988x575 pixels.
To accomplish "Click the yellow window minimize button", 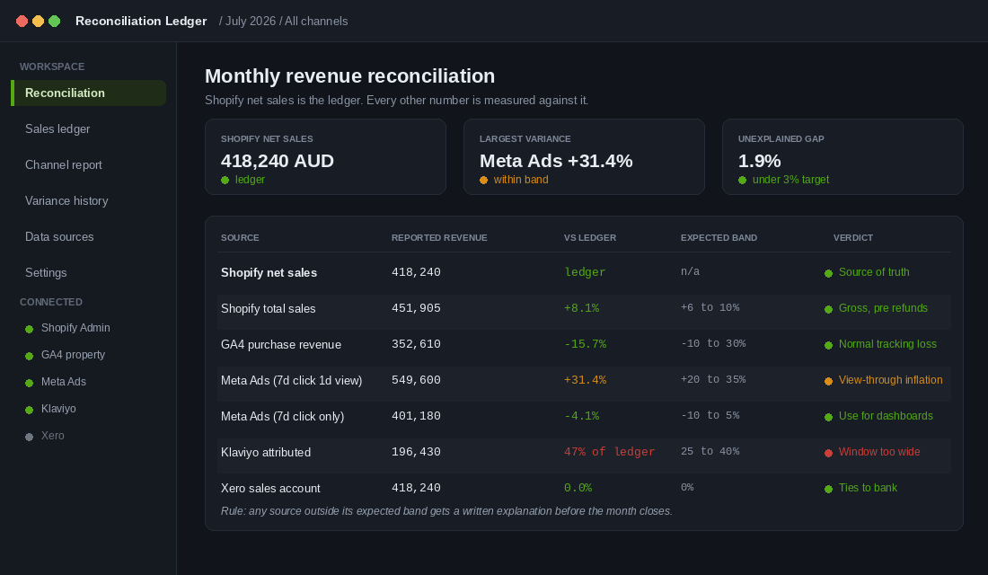I will pos(39,21).
